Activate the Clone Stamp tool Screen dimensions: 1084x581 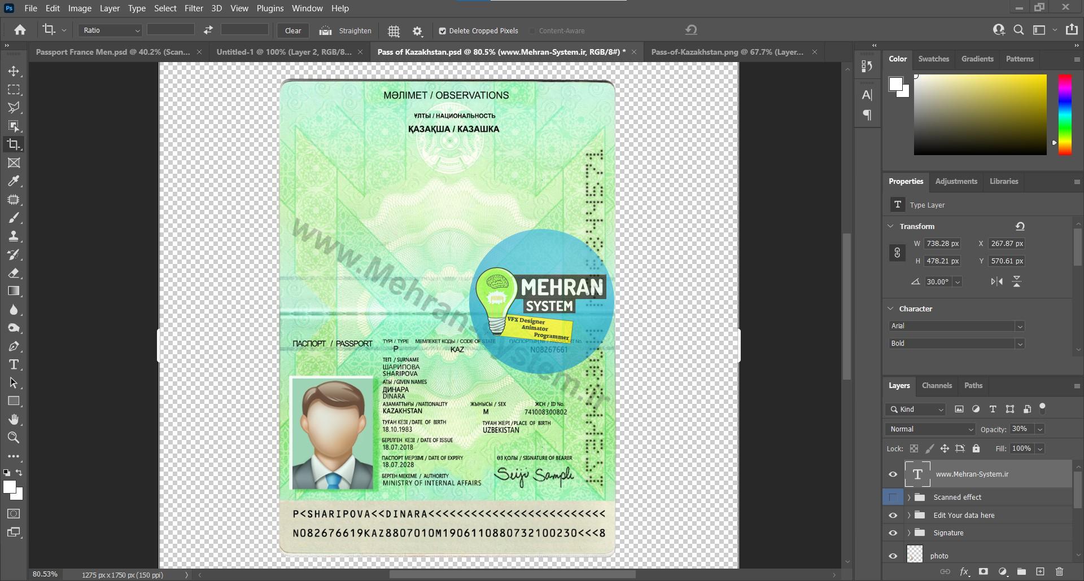click(x=14, y=236)
